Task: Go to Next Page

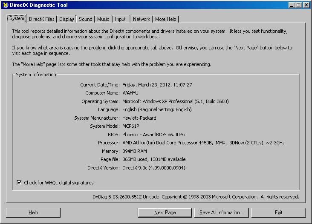Action: 165,213
